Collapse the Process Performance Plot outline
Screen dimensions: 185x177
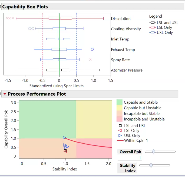point(1,94)
